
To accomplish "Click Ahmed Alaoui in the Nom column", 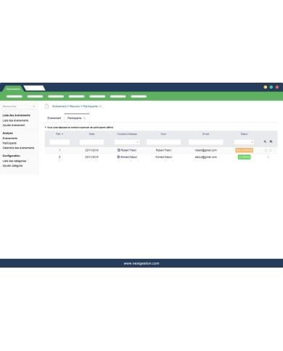I will pyautogui.click(x=163, y=157).
